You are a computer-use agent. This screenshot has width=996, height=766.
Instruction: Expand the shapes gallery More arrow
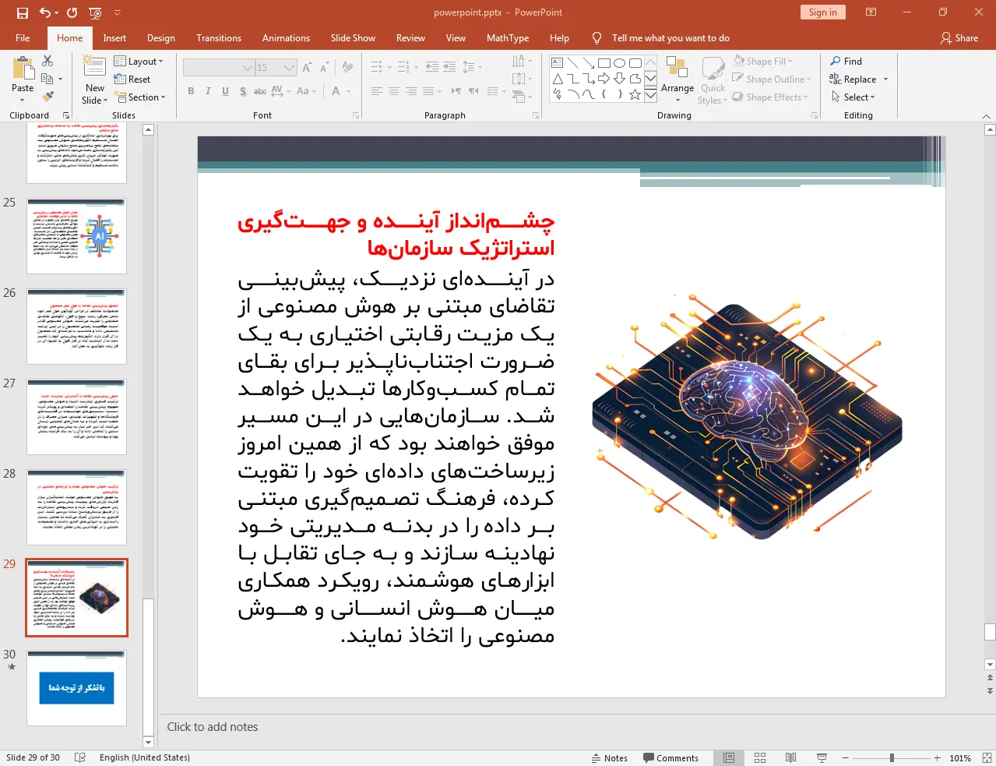(651, 94)
